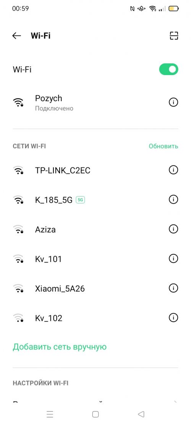This screenshot has height=426, width=191.
Task: Open the QR code scanner icon
Action: tap(174, 36)
